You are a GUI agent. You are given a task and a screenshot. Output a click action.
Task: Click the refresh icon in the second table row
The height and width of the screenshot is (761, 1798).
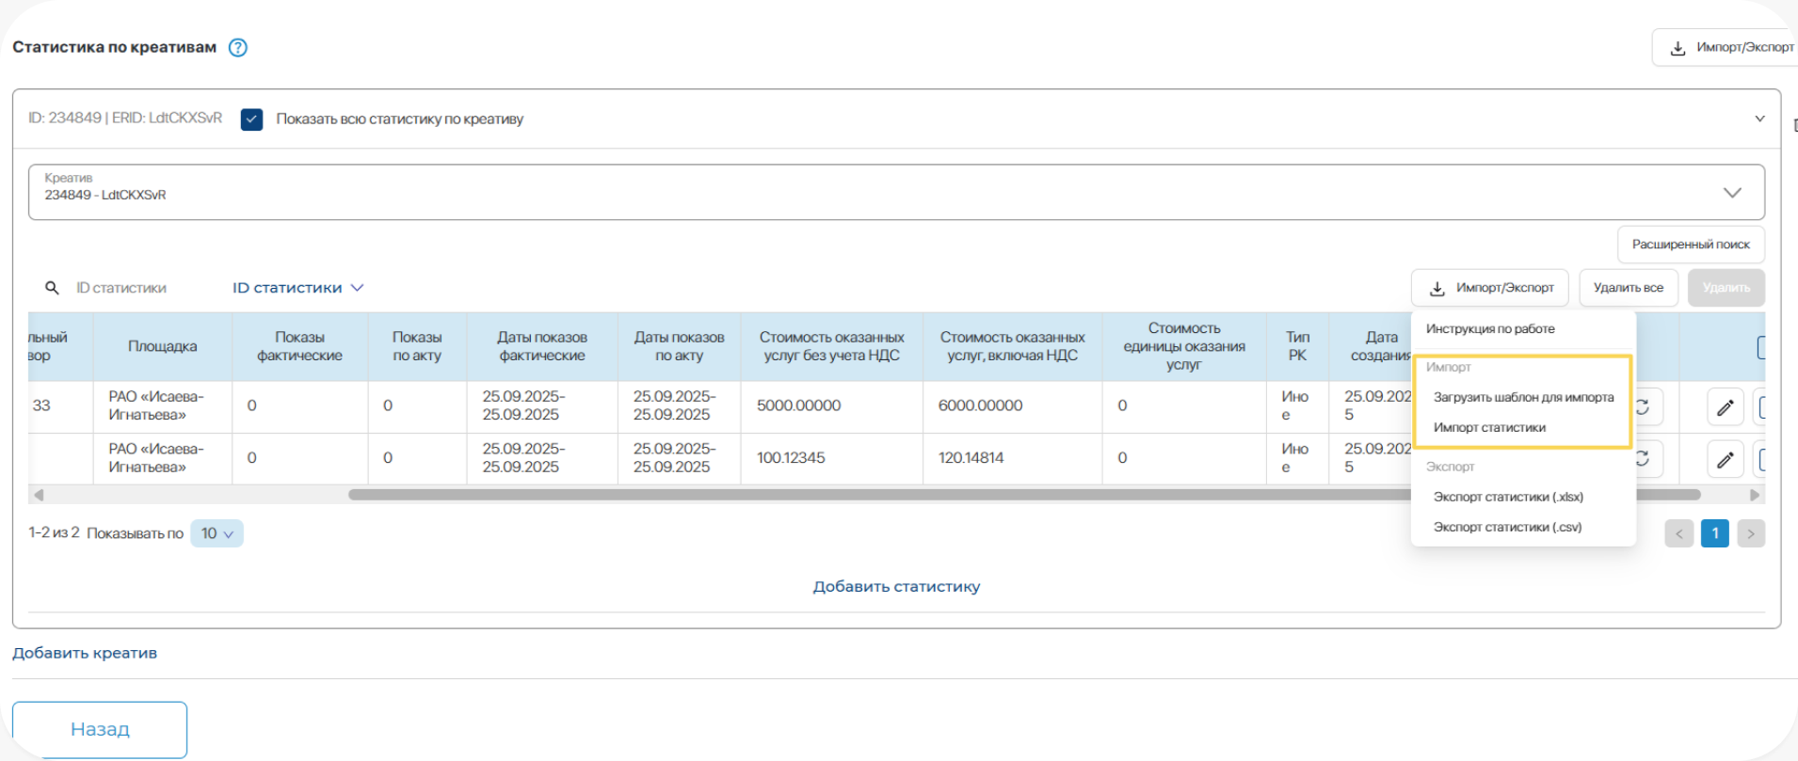[x=1644, y=458]
